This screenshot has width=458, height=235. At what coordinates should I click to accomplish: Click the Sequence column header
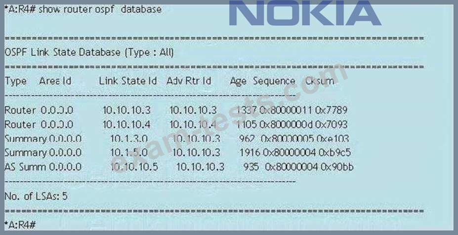pos(274,81)
